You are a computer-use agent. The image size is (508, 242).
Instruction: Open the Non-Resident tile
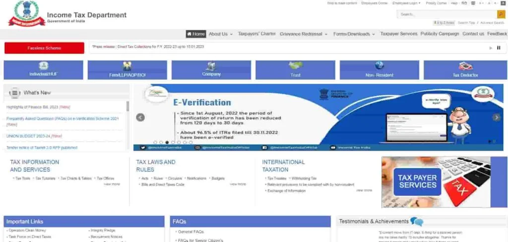coord(380,70)
